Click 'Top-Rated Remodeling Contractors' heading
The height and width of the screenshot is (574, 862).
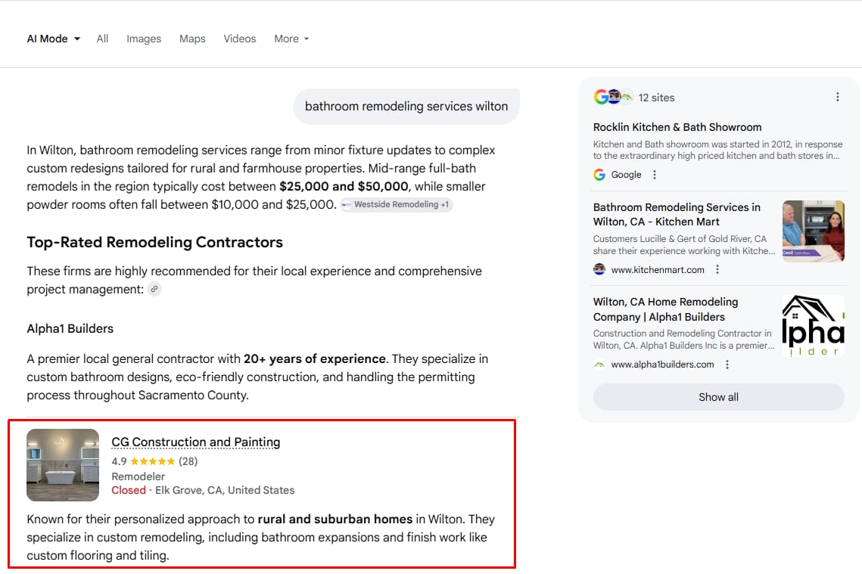(154, 242)
